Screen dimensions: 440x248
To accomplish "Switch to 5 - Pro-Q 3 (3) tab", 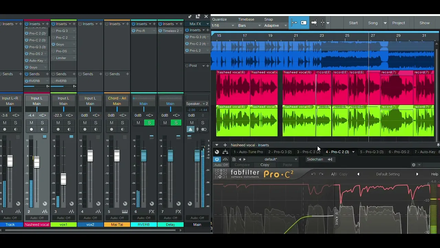I will 372,152.
